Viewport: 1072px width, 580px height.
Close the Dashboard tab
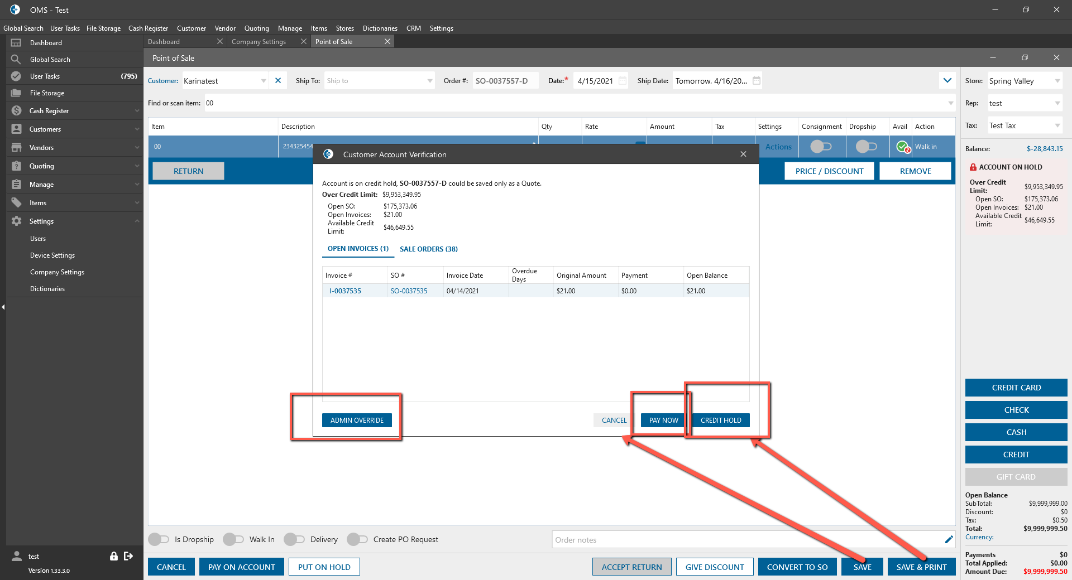(x=220, y=42)
